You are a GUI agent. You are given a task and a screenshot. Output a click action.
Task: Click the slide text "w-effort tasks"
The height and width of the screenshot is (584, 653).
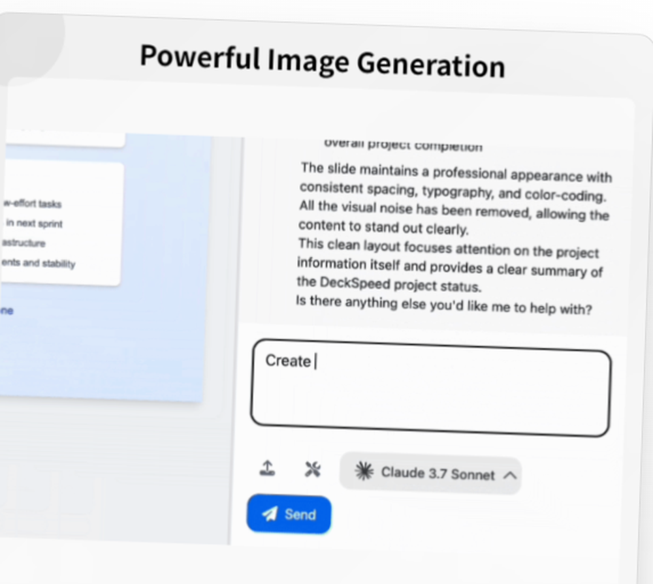click(x=33, y=204)
